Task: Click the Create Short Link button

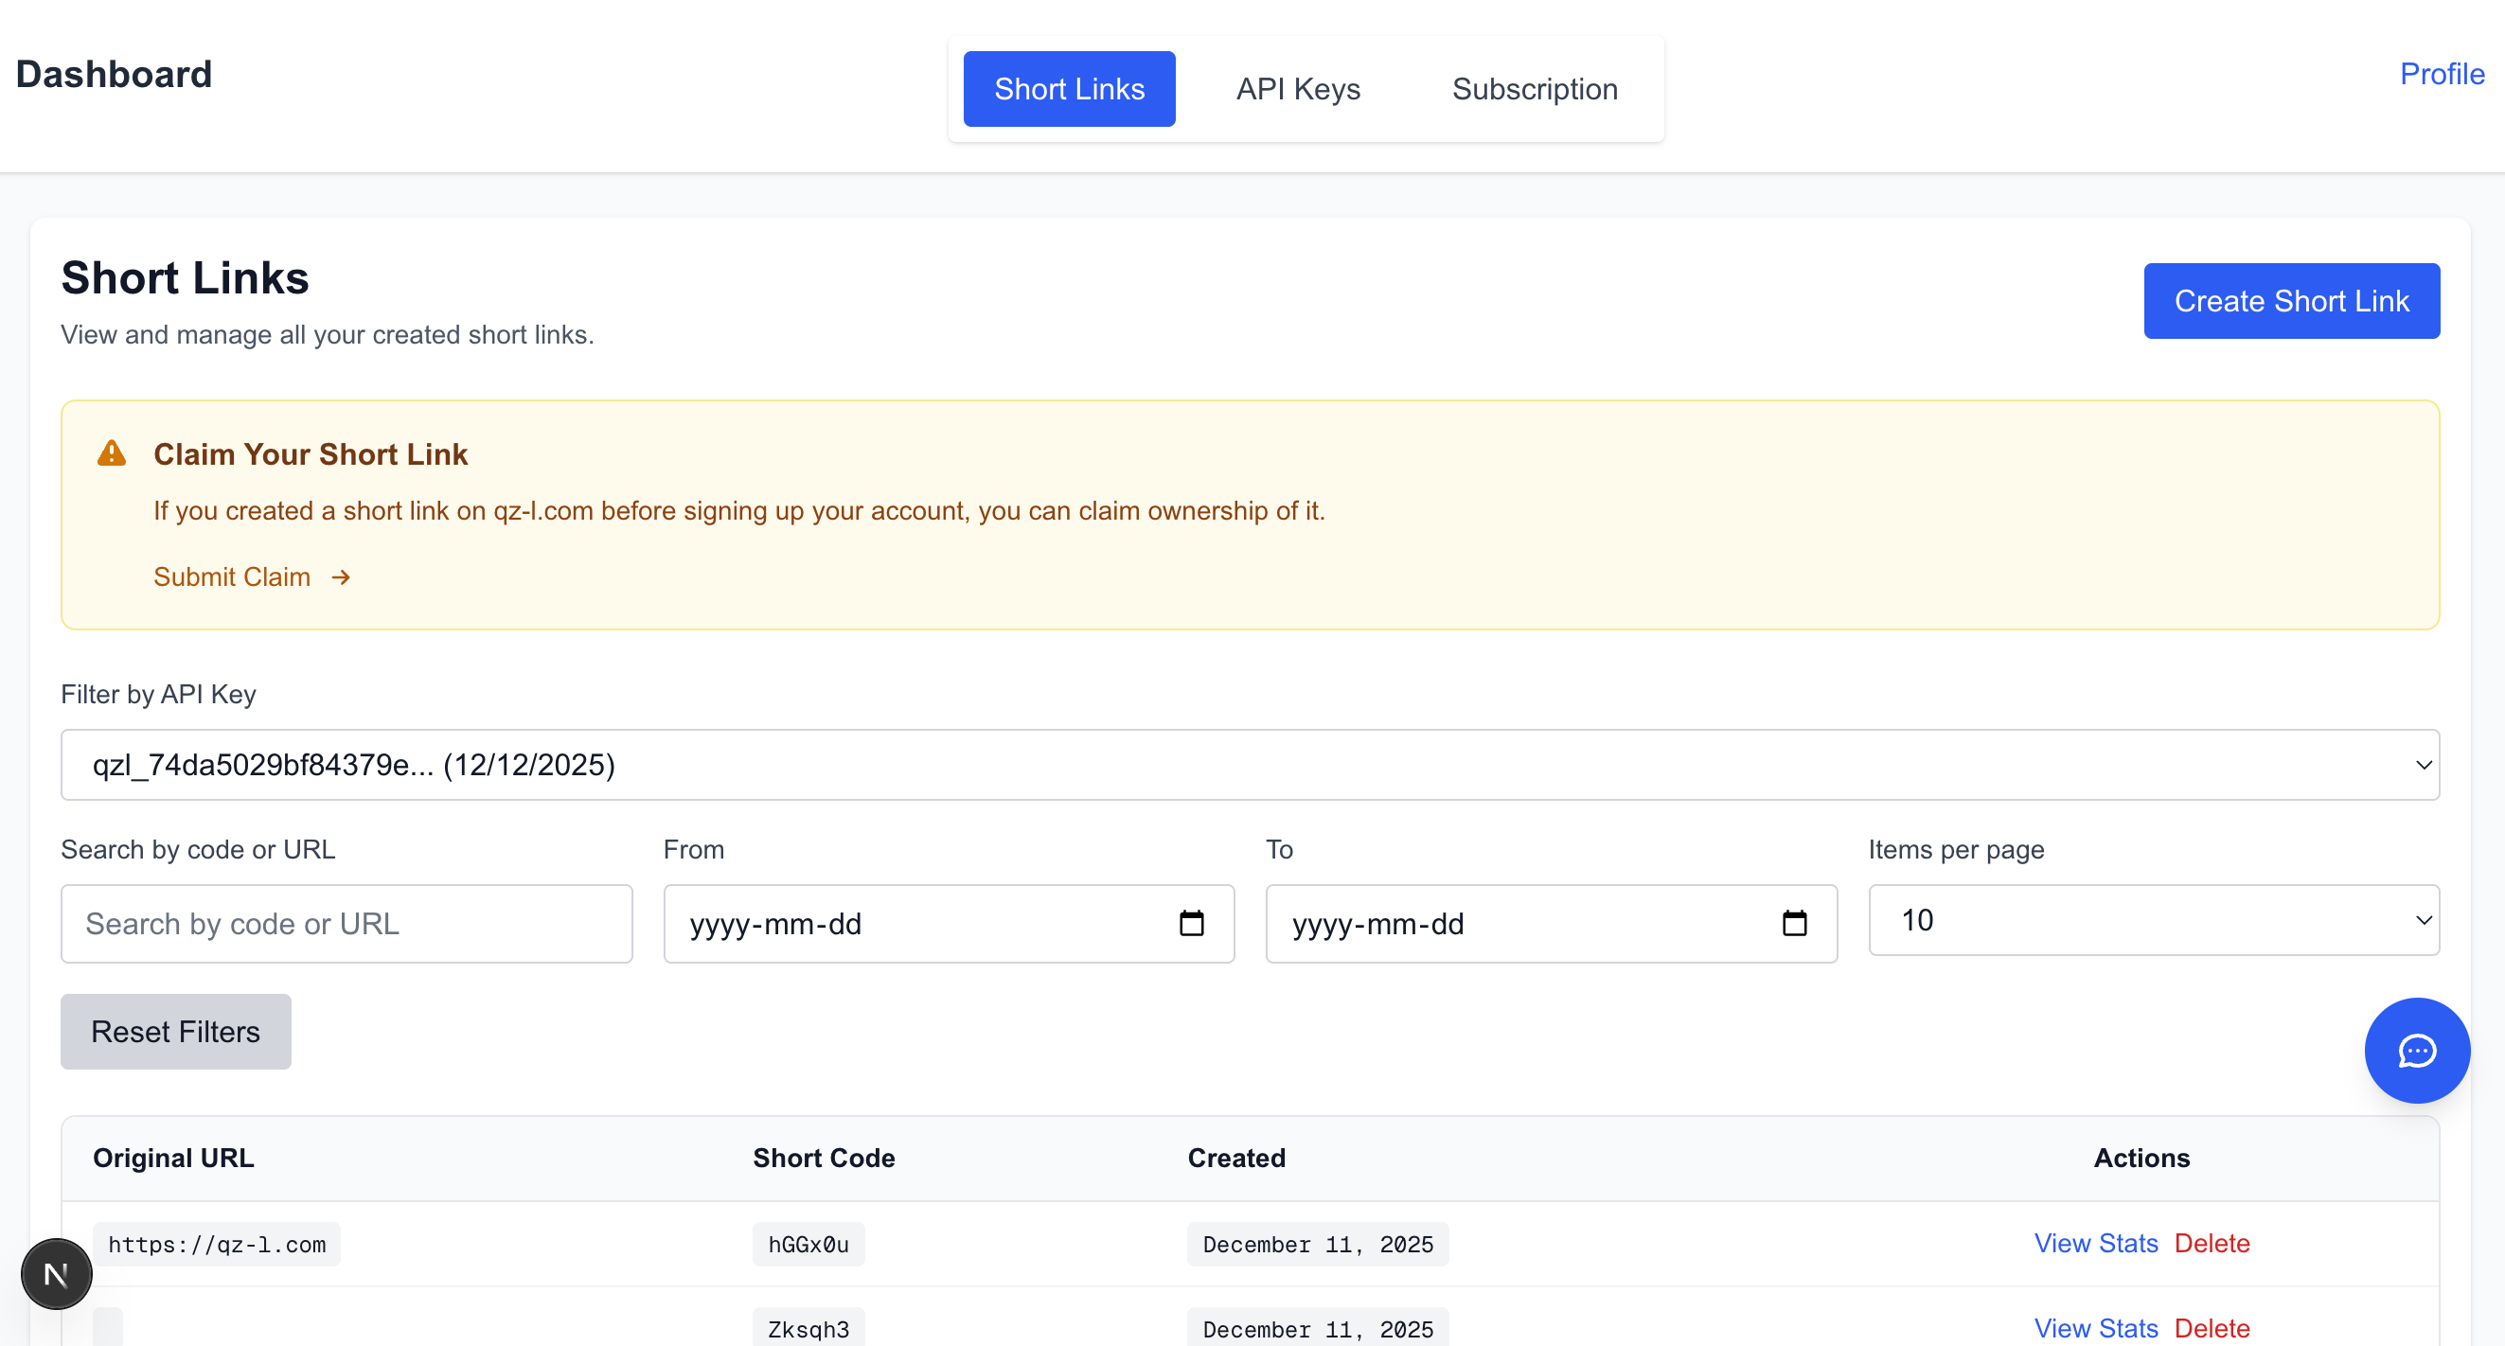Action: [x=2291, y=302]
